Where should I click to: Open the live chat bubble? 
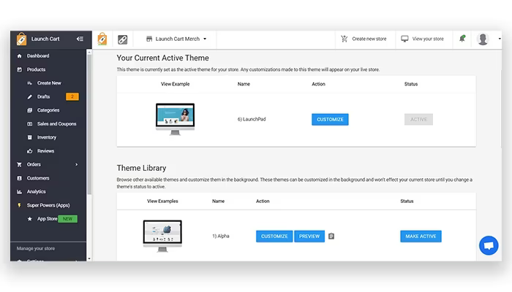click(489, 245)
